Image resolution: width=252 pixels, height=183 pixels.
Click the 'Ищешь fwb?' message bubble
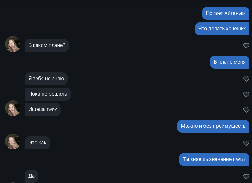pyautogui.click(x=43, y=109)
